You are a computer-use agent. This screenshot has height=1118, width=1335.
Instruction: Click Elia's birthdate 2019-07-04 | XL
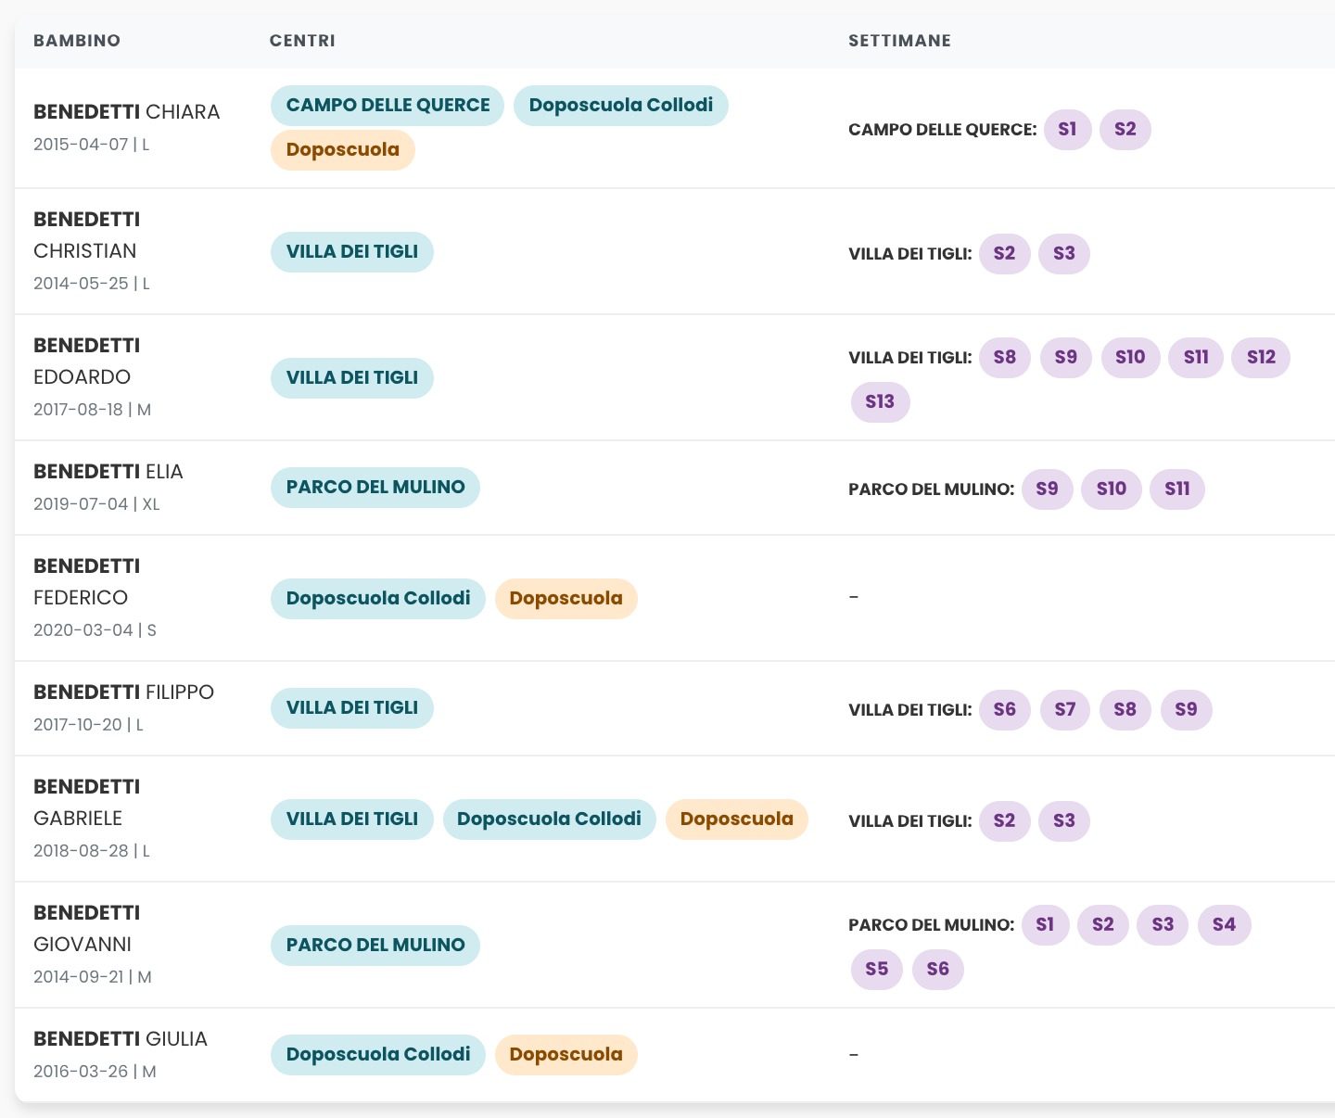(96, 504)
